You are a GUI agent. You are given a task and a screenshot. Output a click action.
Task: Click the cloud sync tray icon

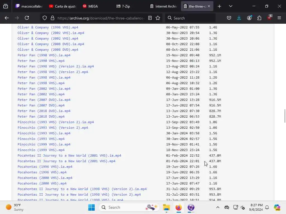click(x=227, y=207)
